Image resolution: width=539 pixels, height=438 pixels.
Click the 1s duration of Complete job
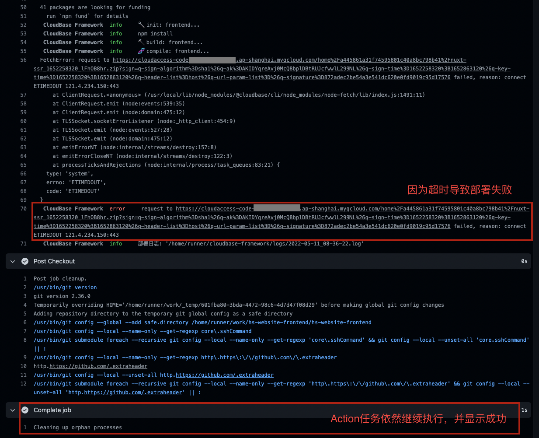(524, 410)
